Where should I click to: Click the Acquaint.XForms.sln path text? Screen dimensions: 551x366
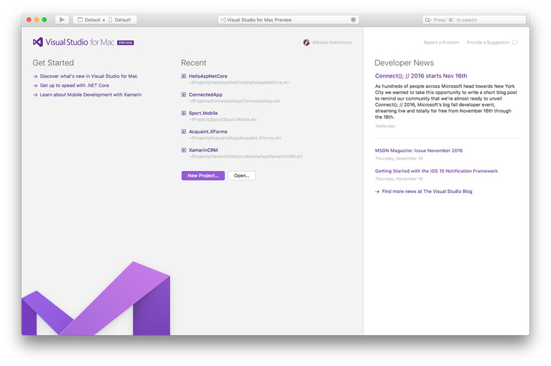(x=234, y=138)
